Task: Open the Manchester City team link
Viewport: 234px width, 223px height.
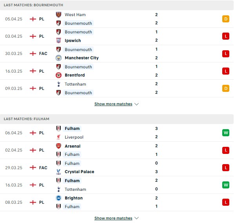Action: click(x=82, y=58)
